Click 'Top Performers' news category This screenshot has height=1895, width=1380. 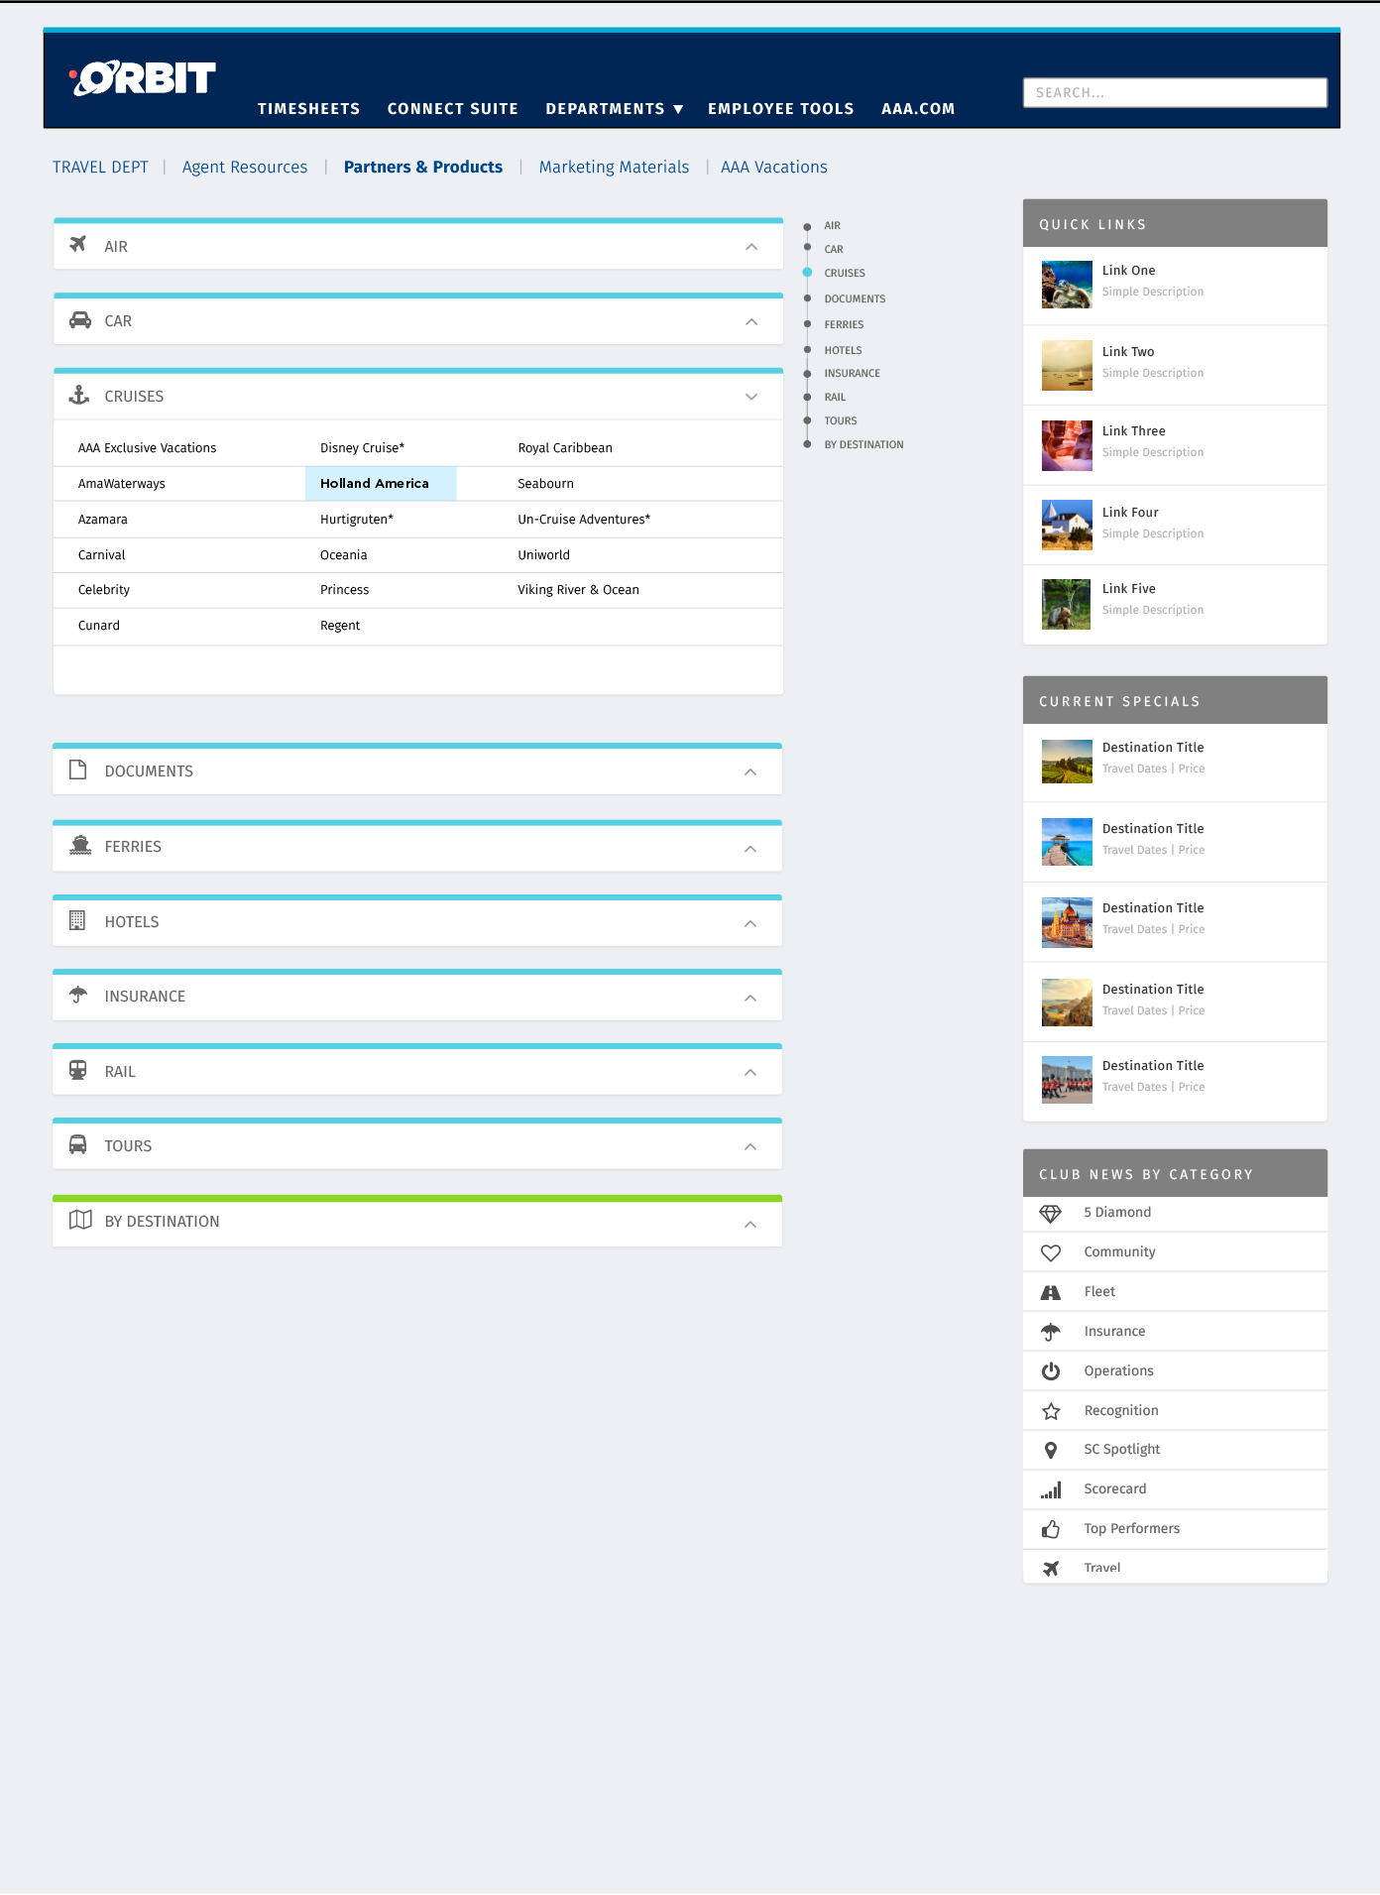(x=1132, y=1528)
